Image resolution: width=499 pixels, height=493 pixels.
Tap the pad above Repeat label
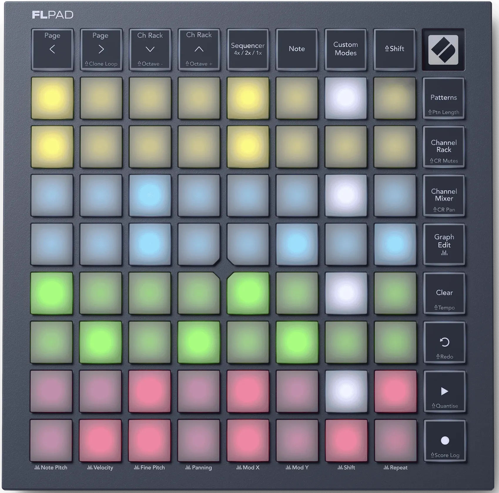pyautogui.click(x=396, y=440)
